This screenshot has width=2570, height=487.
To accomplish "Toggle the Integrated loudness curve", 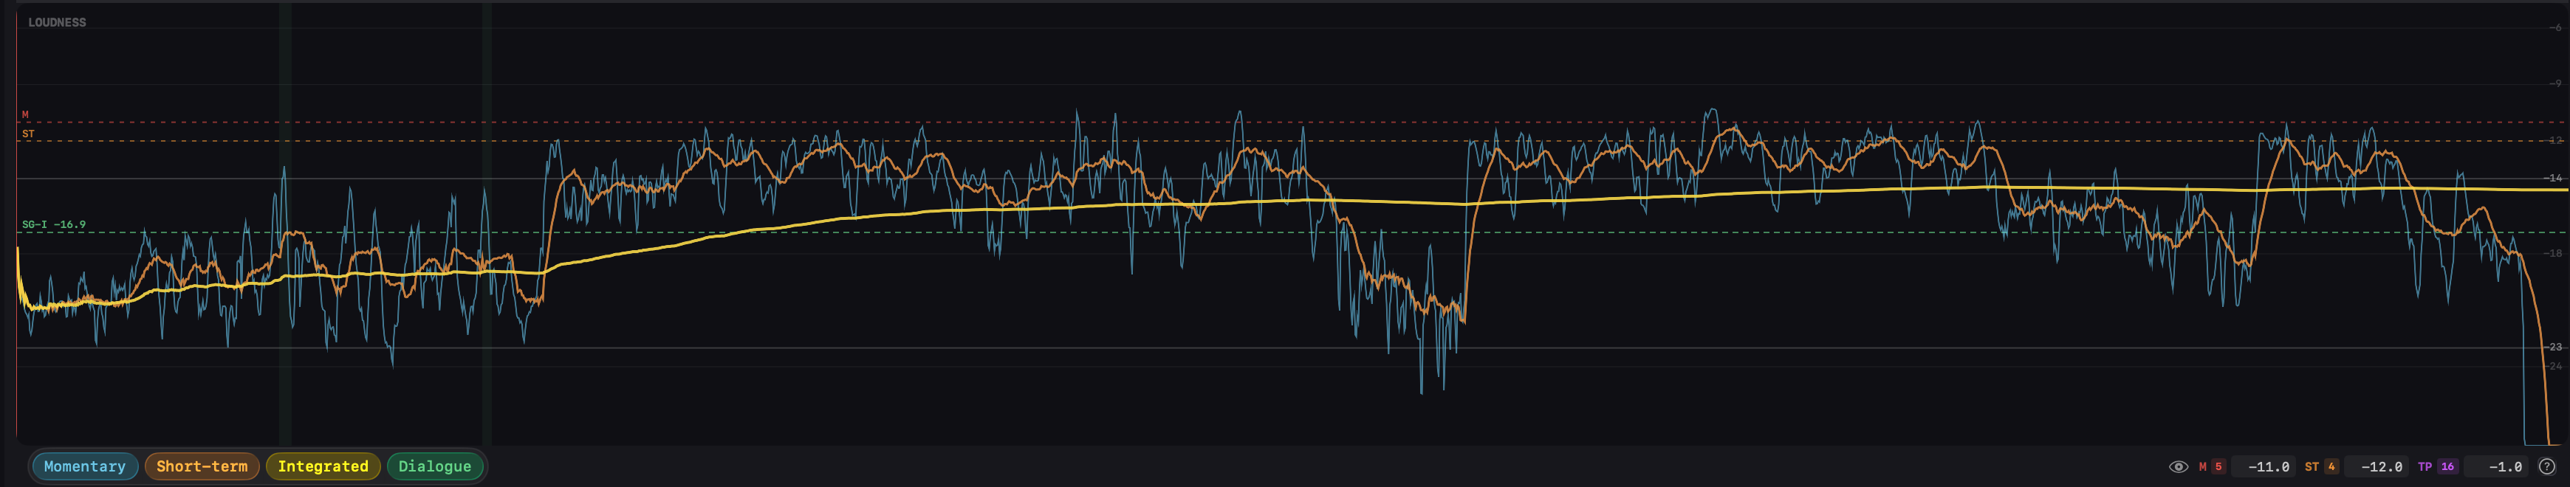I will coord(322,466).
